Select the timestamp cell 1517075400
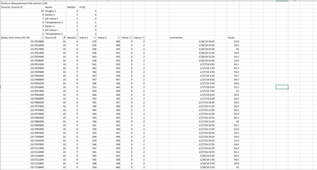 tap(22, 110)
